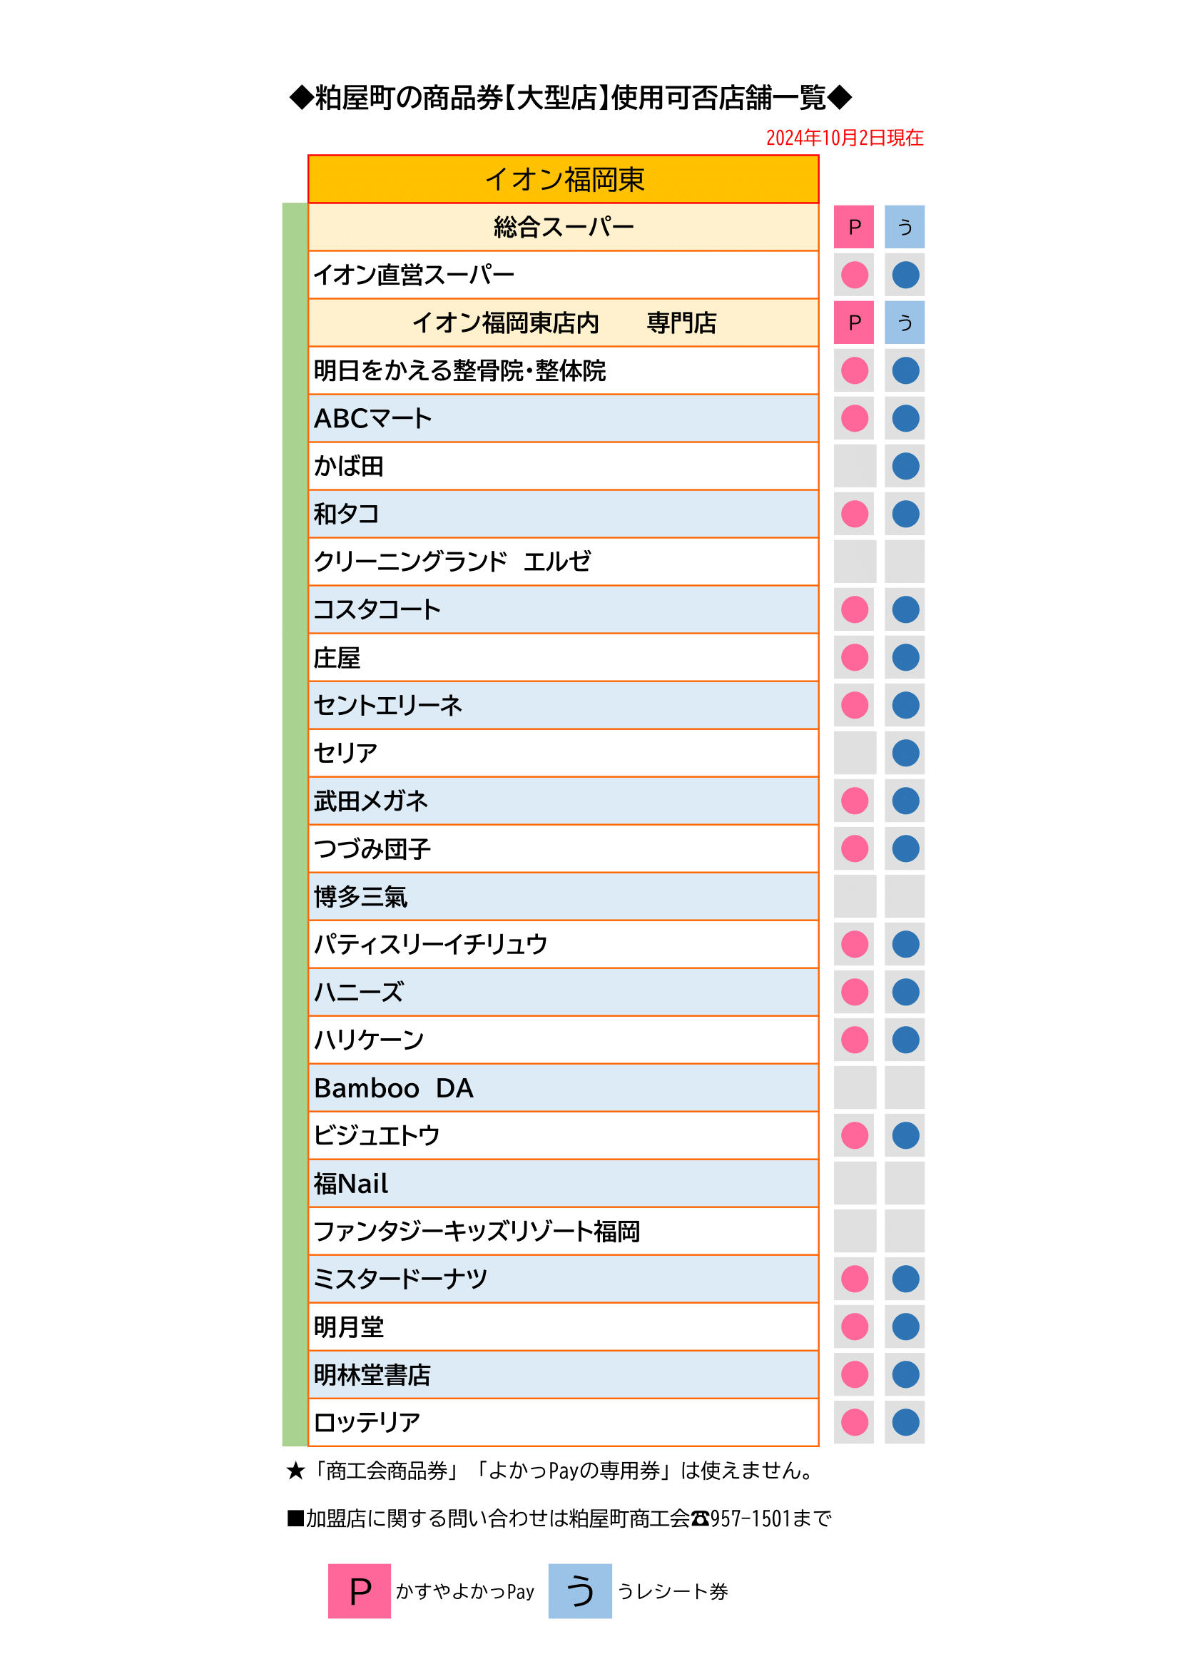Click the document title 粕屋町の商品券 heading

[x=571, y=98]
